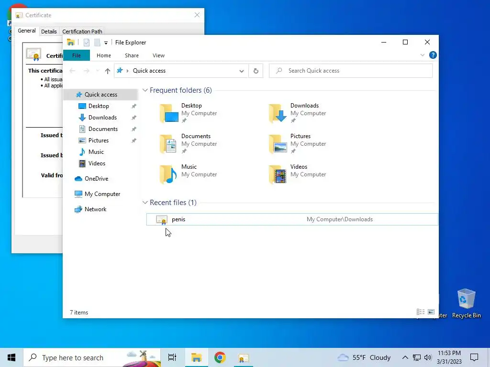
Task: Open Google Chrome from the taskbar
Action: tap(220, 357)
